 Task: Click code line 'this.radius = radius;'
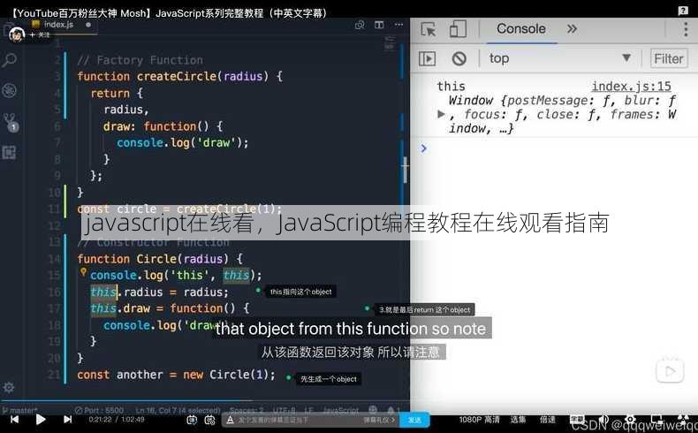(159, 292)
